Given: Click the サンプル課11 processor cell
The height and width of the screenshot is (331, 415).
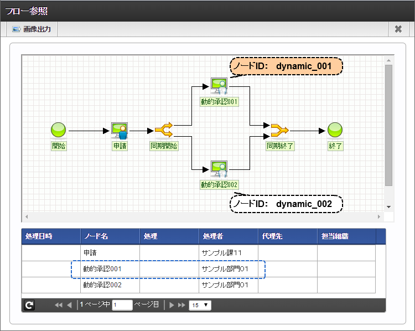Looking at the screenshot, I should pyautogui.click(x=229, y=253).
